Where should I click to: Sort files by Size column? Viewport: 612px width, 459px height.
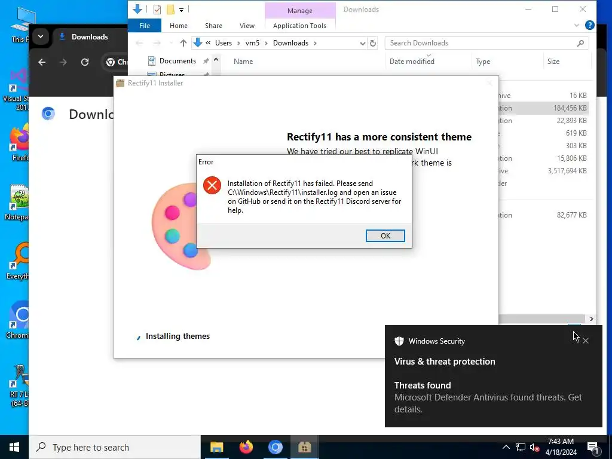pos(553,62)
